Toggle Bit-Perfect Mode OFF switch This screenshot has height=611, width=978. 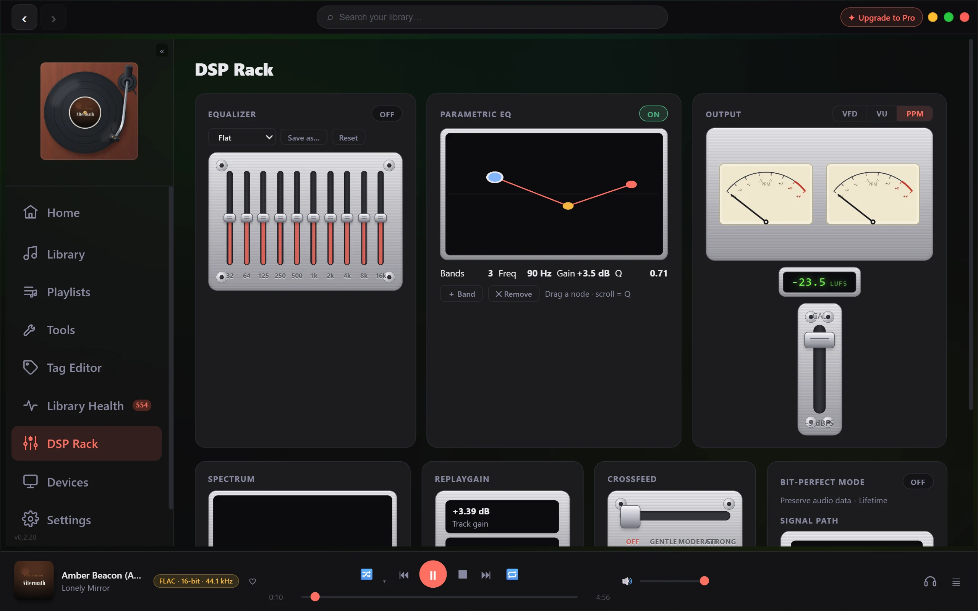coord(918,482)
